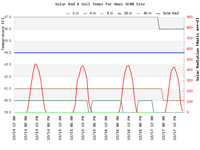Select the Temperature [F] axis label
This screenshot has height=150, width=200.
3,34
